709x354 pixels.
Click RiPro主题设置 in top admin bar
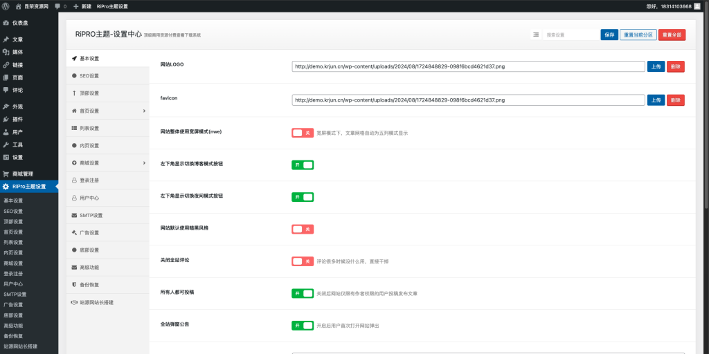coord(112,7)
